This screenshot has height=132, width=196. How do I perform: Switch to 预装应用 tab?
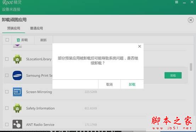pos(13,28)
